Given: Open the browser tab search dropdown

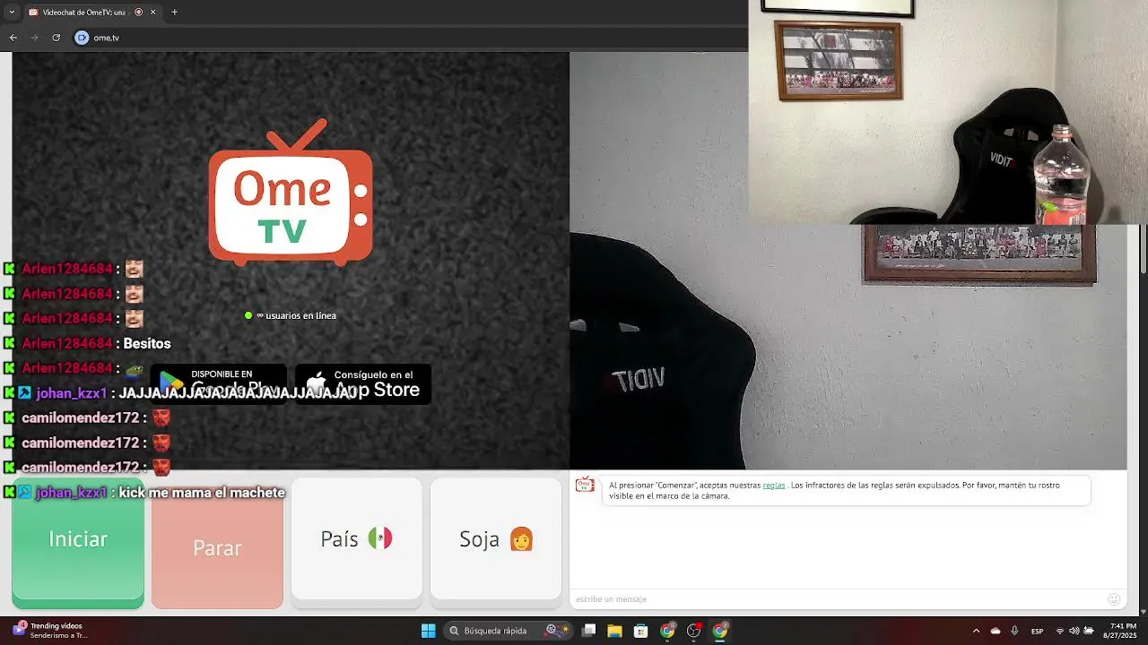Looking at the screenshot, I should pos(12,13).
